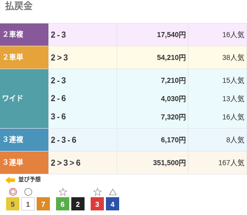This screenshot has height=215, width=247.
Task: Select the 3連複 row header
Action: tap(24, 140)
